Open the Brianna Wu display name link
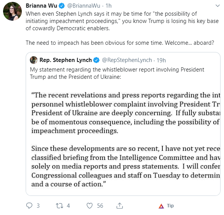The height and width of the screenshot is (215, 224). pos(41,6)
